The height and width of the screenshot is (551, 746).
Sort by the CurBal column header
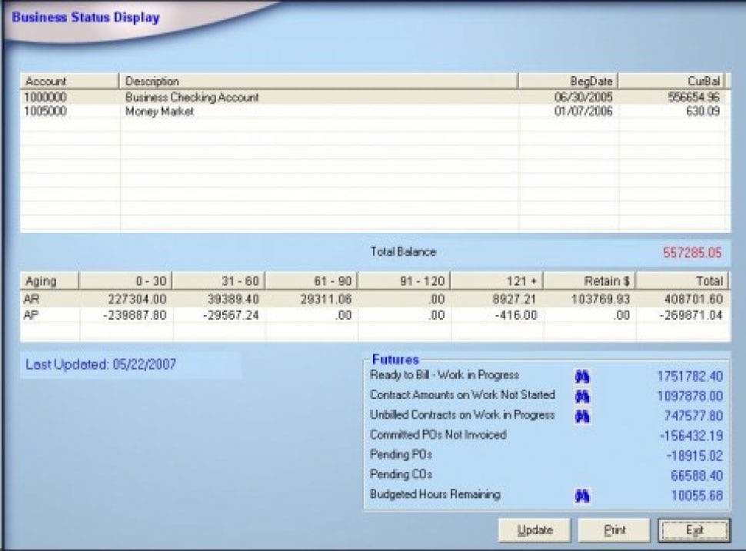(x=671, y=81)
